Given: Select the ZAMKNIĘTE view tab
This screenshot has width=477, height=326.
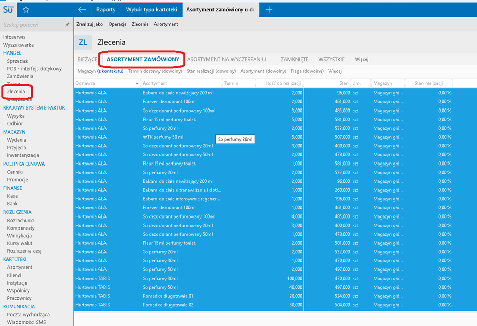Looking at the screenshot, I should pyautogui.click(x=294, y=59).
